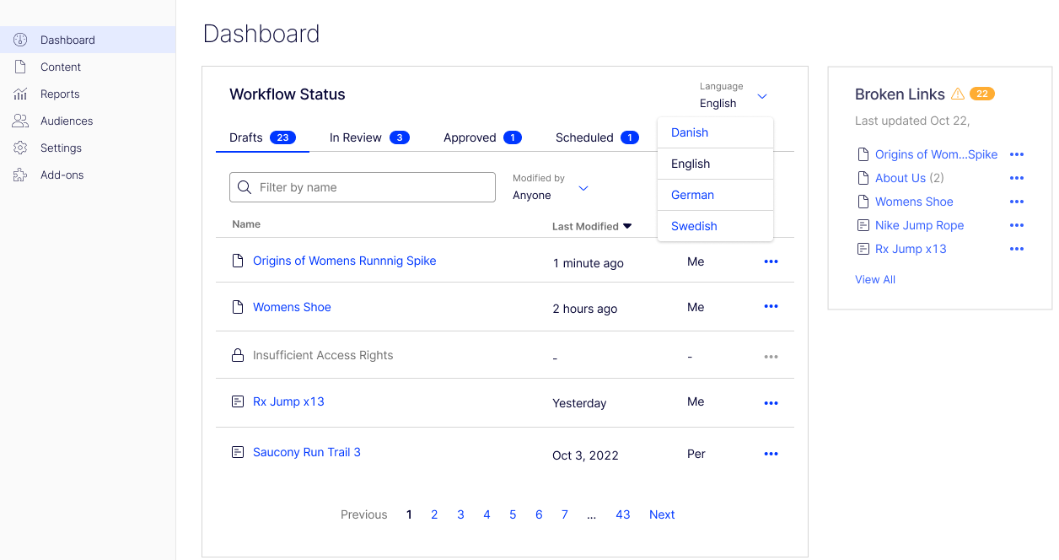Screen dimensions: 1059x560
Task: Go to page 7 of drafts
Action: [565, 514]
